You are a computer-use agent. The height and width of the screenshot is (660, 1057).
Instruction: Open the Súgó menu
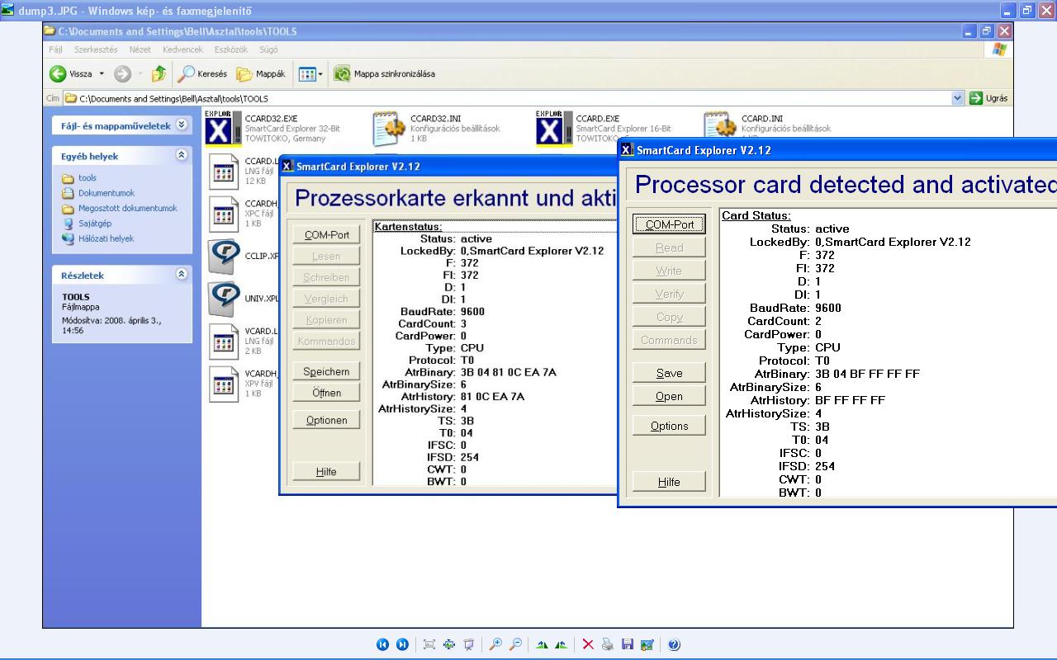pos(268,49)
